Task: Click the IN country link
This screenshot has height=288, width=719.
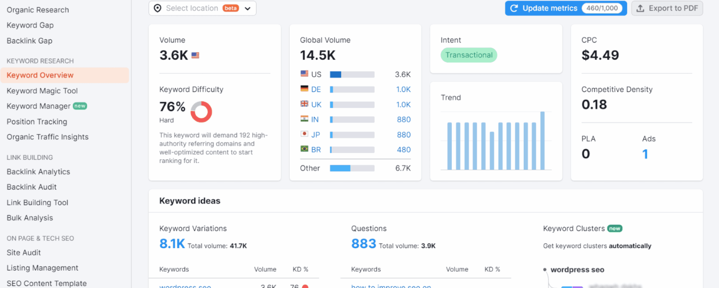Action: coord(315,119)
